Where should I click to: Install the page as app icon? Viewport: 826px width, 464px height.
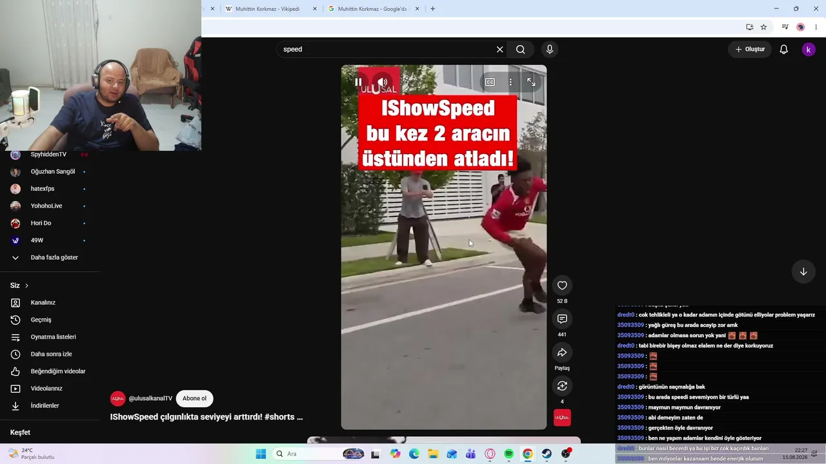[749, 27]
